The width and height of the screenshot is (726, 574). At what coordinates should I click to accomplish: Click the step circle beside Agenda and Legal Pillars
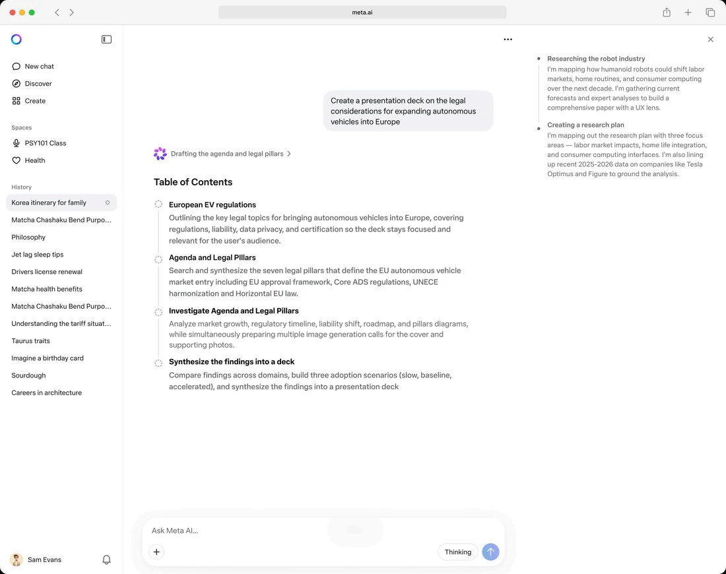[158, 259]
